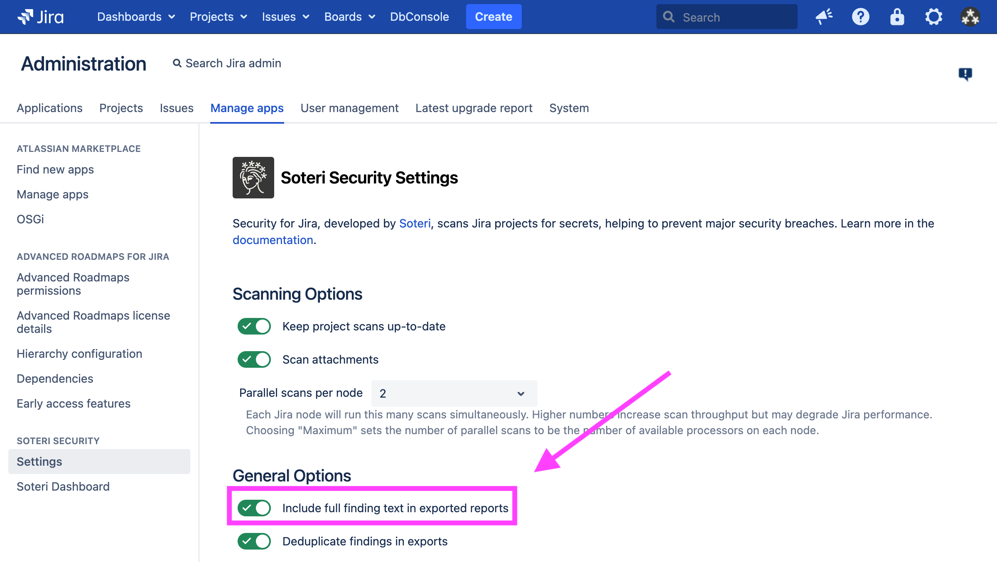
Task: Open the Latest upgrade report tab
Action: (474, 108)
